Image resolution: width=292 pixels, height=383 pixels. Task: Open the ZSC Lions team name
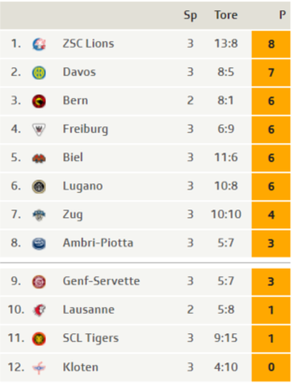pyautogui.click(x=88, y=44)
